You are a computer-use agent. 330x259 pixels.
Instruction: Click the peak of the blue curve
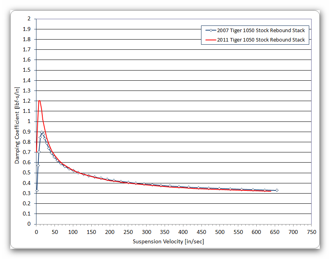(42, 132)
